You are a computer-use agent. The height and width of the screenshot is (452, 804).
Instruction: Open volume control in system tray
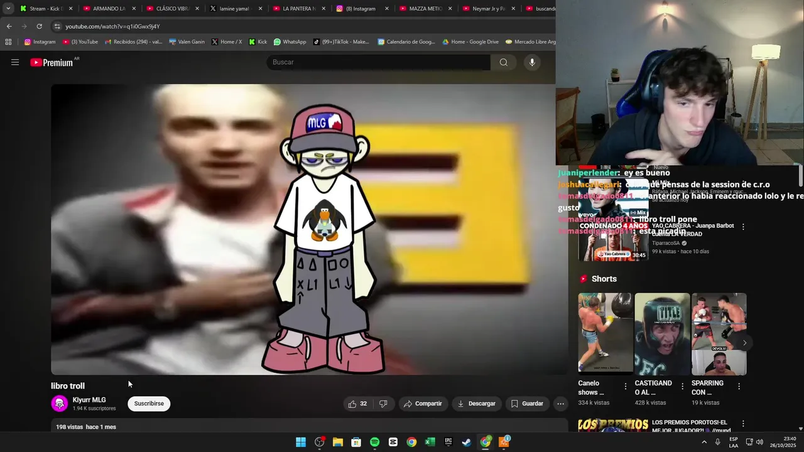coord(759,442)
